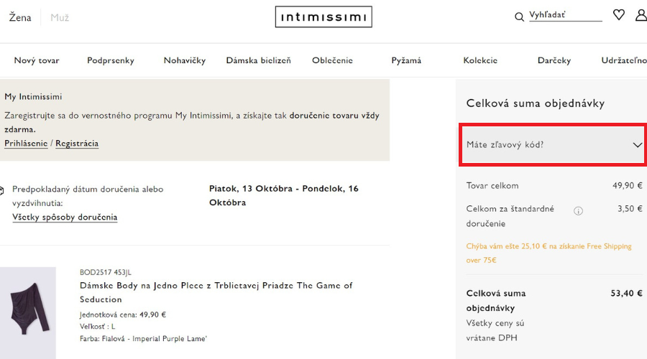This screenshot has height=359, width=647.
Task: Click the delivery info circle icon
Action: [x=578, y=211]
